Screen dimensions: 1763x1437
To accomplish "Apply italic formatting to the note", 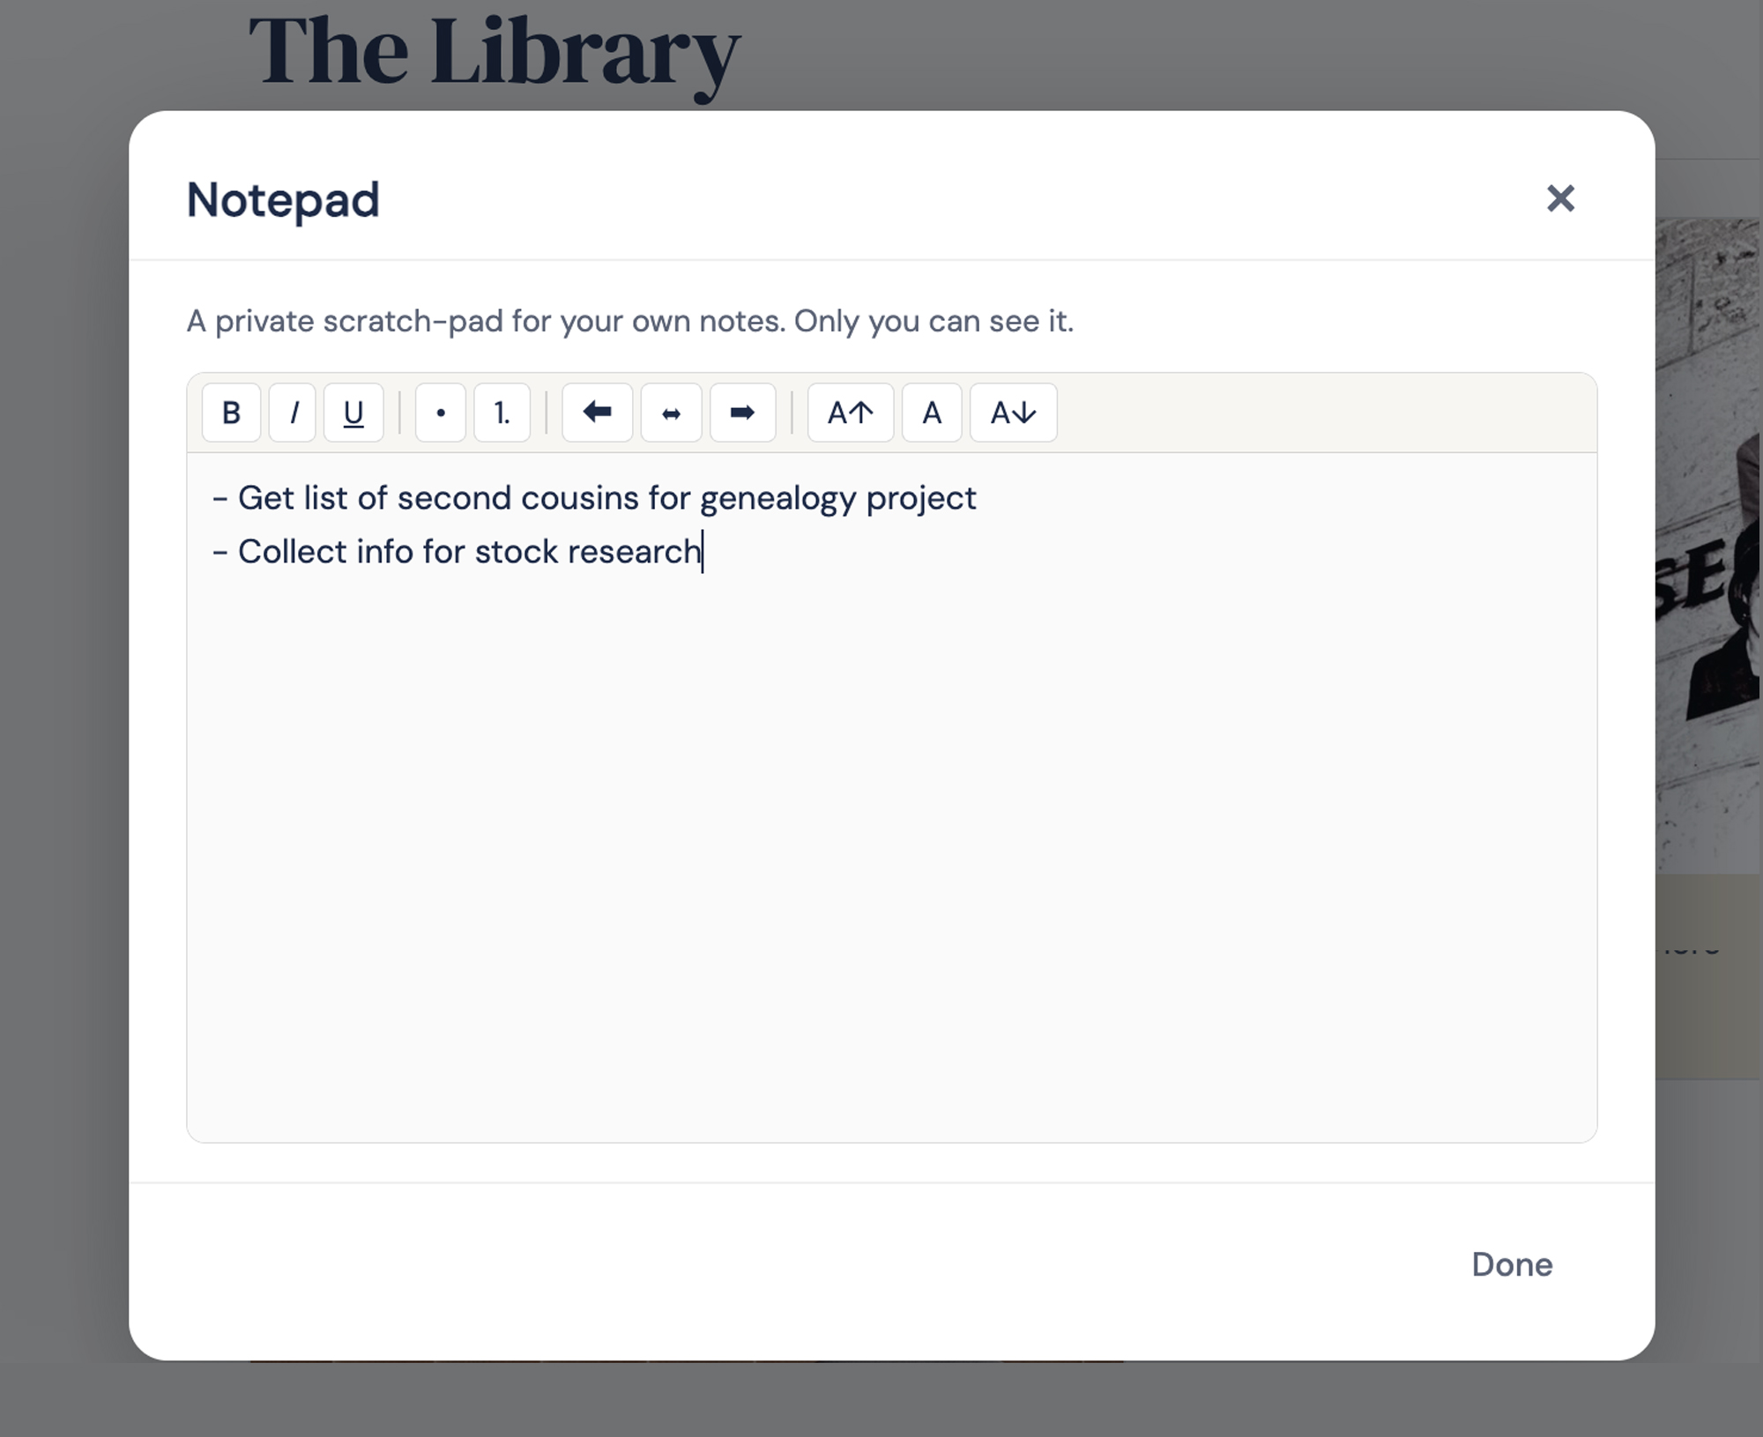I will 293,413.
